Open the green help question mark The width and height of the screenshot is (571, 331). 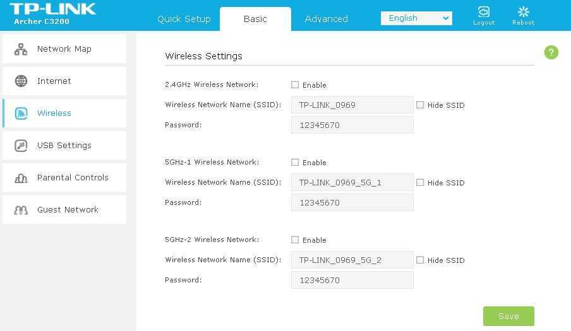pos(551,52)
